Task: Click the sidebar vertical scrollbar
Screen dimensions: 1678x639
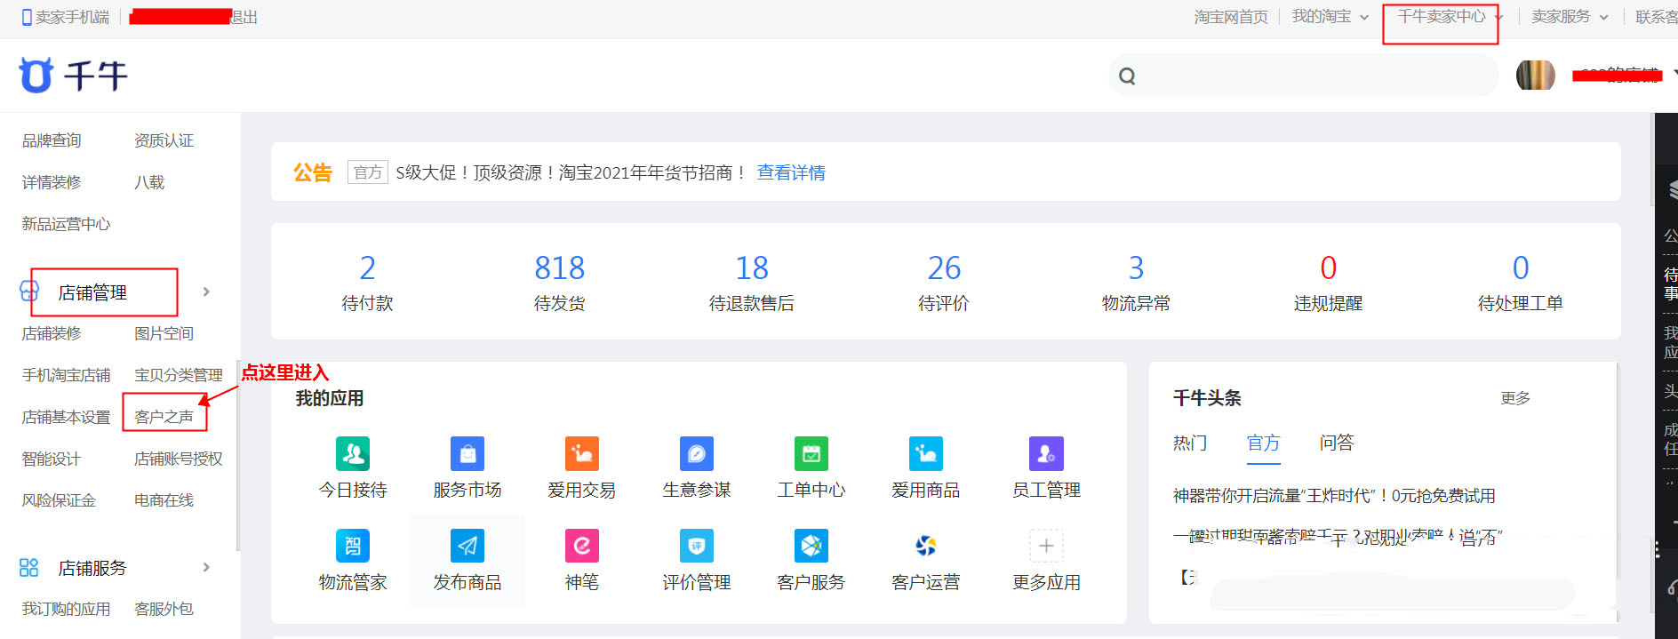Action: (x=238, y=455)
